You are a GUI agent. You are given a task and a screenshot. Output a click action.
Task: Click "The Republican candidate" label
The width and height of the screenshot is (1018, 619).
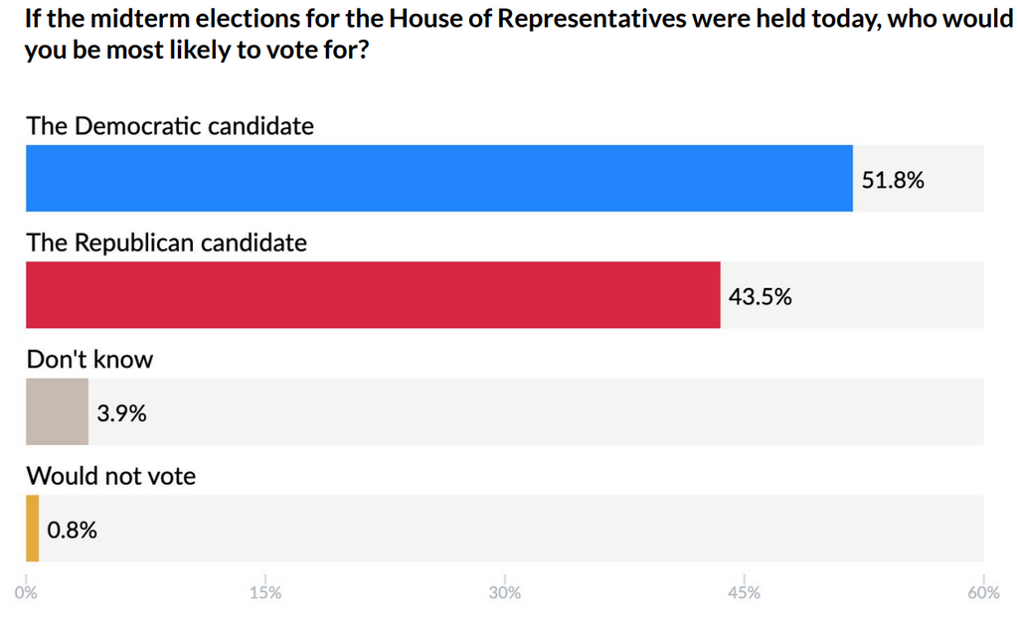[167, 242]
